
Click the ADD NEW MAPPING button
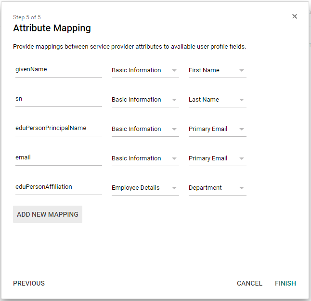[x=48, y=214]
